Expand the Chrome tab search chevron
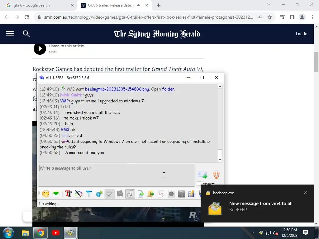The image size is (319, 239). tap(269, 4)
